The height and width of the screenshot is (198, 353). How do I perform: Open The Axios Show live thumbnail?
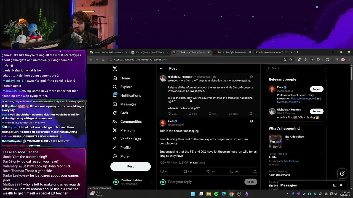276,141
